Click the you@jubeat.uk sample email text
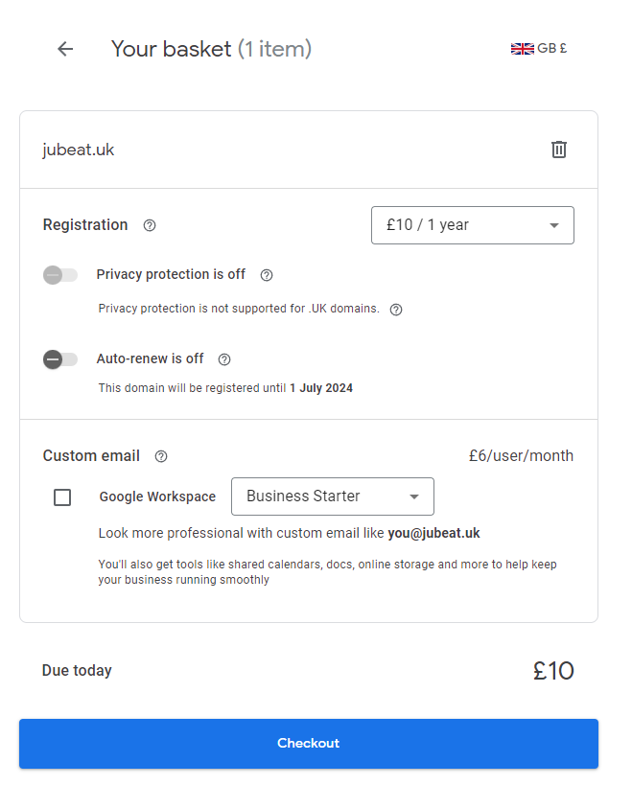This screenshot has height=785, width=632. 433,533
